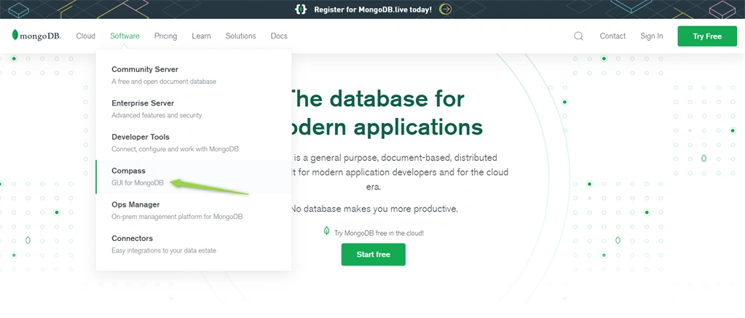The image size is (745, 318).
Task: Choose Compass GUI for MongoDB
Action: (194, 177)
